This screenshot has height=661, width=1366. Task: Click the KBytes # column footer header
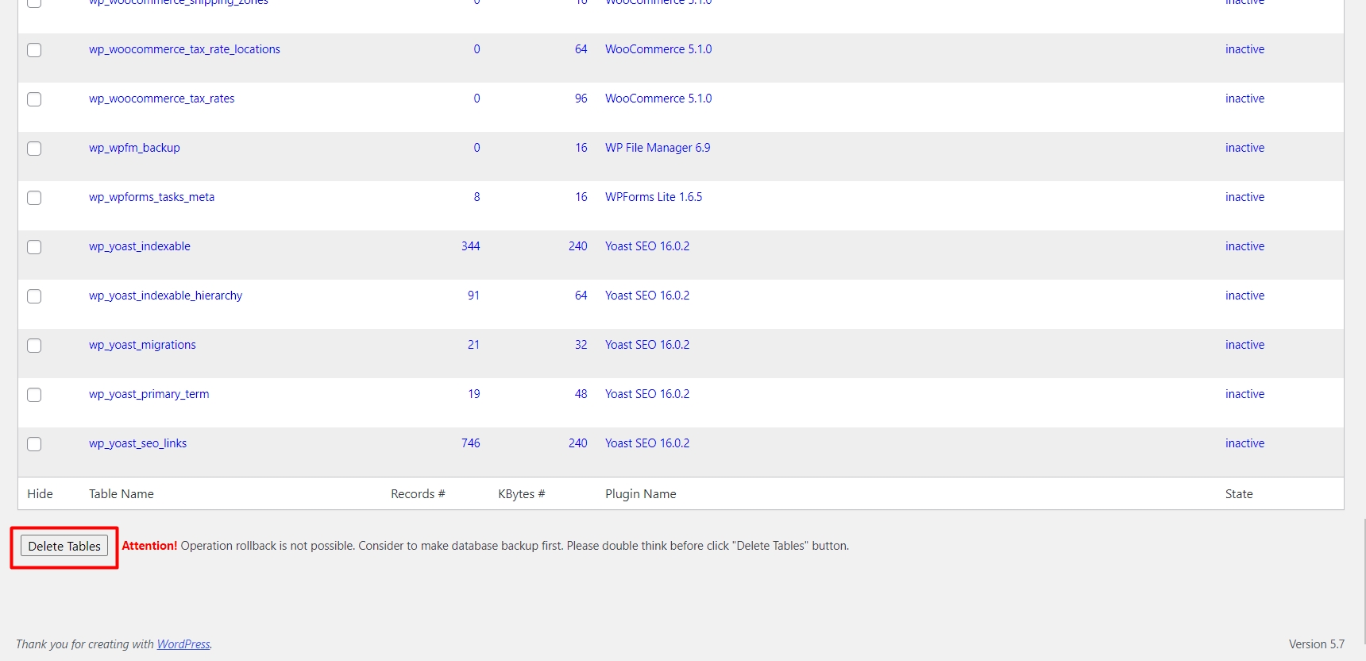coord(522,494)
